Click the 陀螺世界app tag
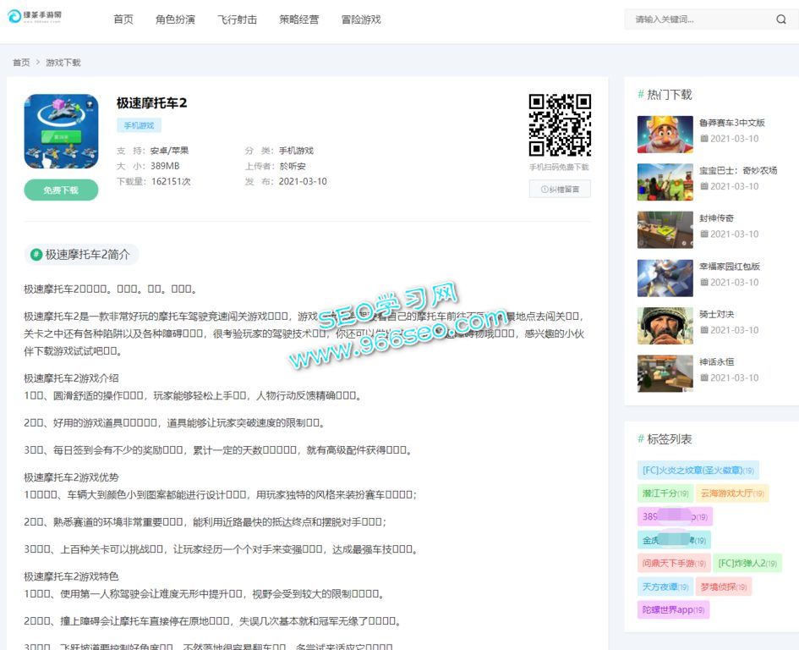Viewport: 799px width, 650px height. click(x=673, y=609)
